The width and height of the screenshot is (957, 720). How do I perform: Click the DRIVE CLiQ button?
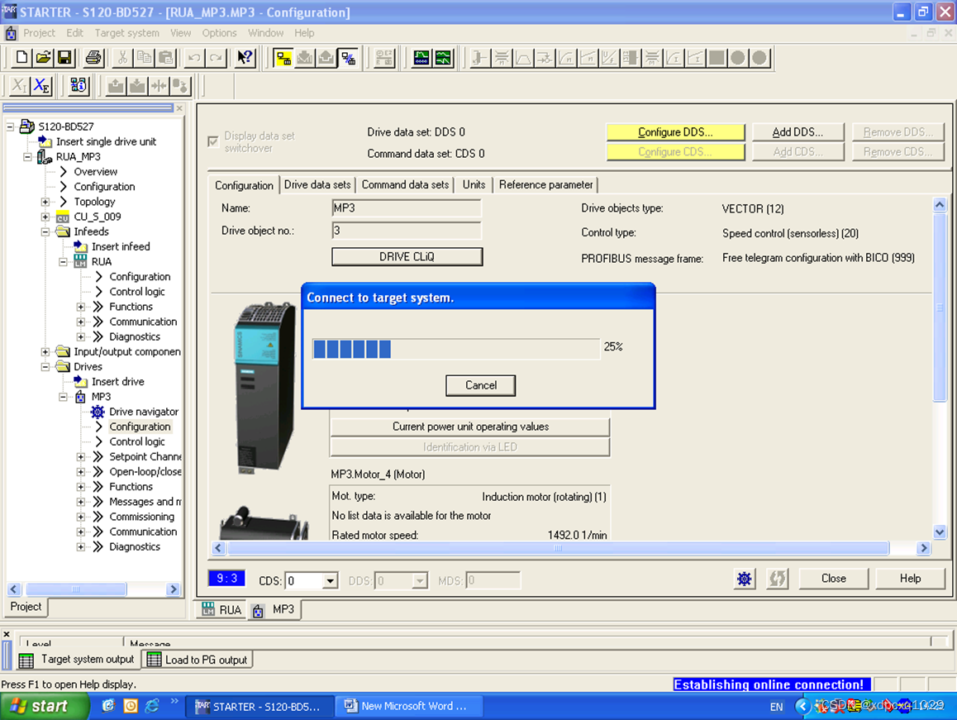pos(407,256)
